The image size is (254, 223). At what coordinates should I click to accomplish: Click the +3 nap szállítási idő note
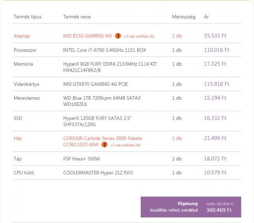pyautogui.click(x=125, y=145)
